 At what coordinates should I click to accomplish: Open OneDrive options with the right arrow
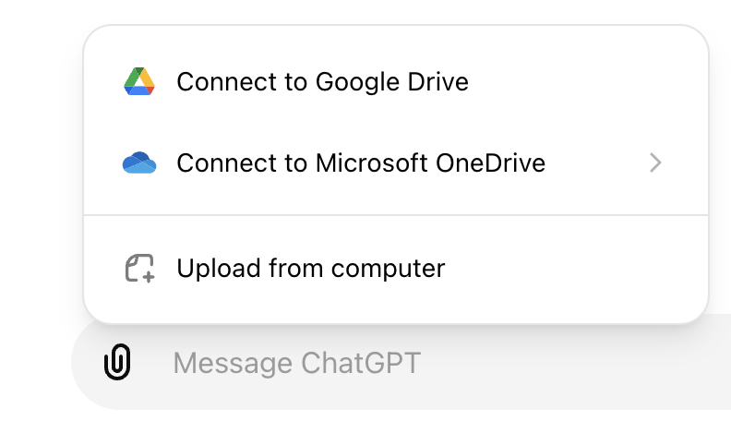pos(655,163)
